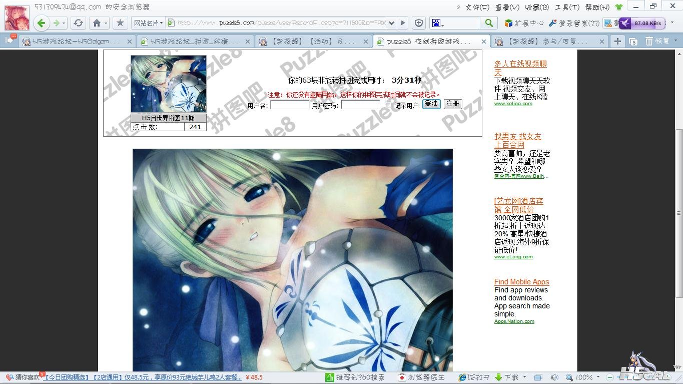The height and width of the screenshot is (384, 683).
Task: Click the user avatar picture in title bar
Action: [17, 17]
